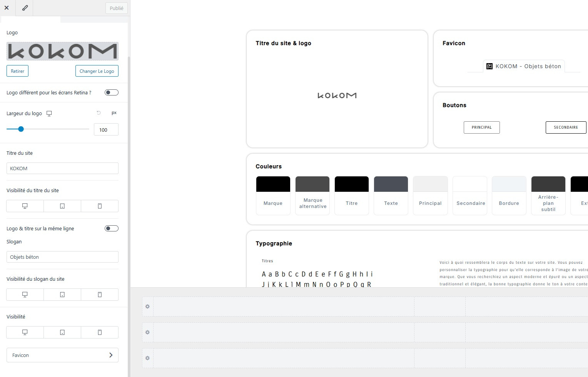Click the Typographie section heading
Image resolution: width=588 pixels, height=377 pixels.
pyautogui.click(x=274, y=243)
